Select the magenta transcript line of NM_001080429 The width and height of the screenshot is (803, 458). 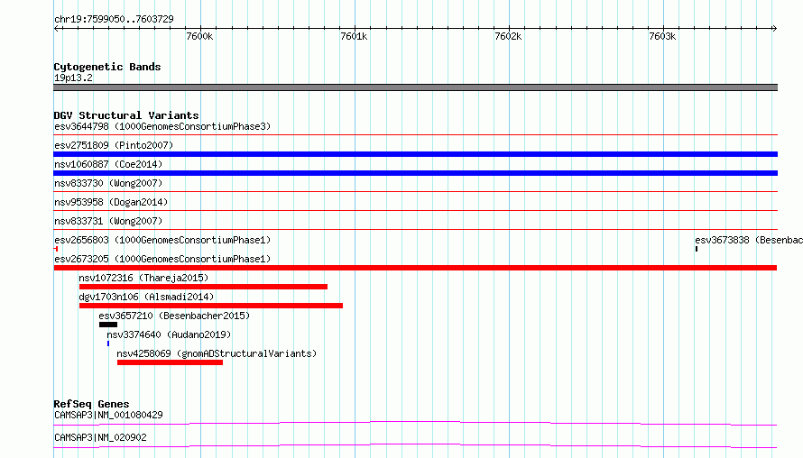click(x=415, y=423)
